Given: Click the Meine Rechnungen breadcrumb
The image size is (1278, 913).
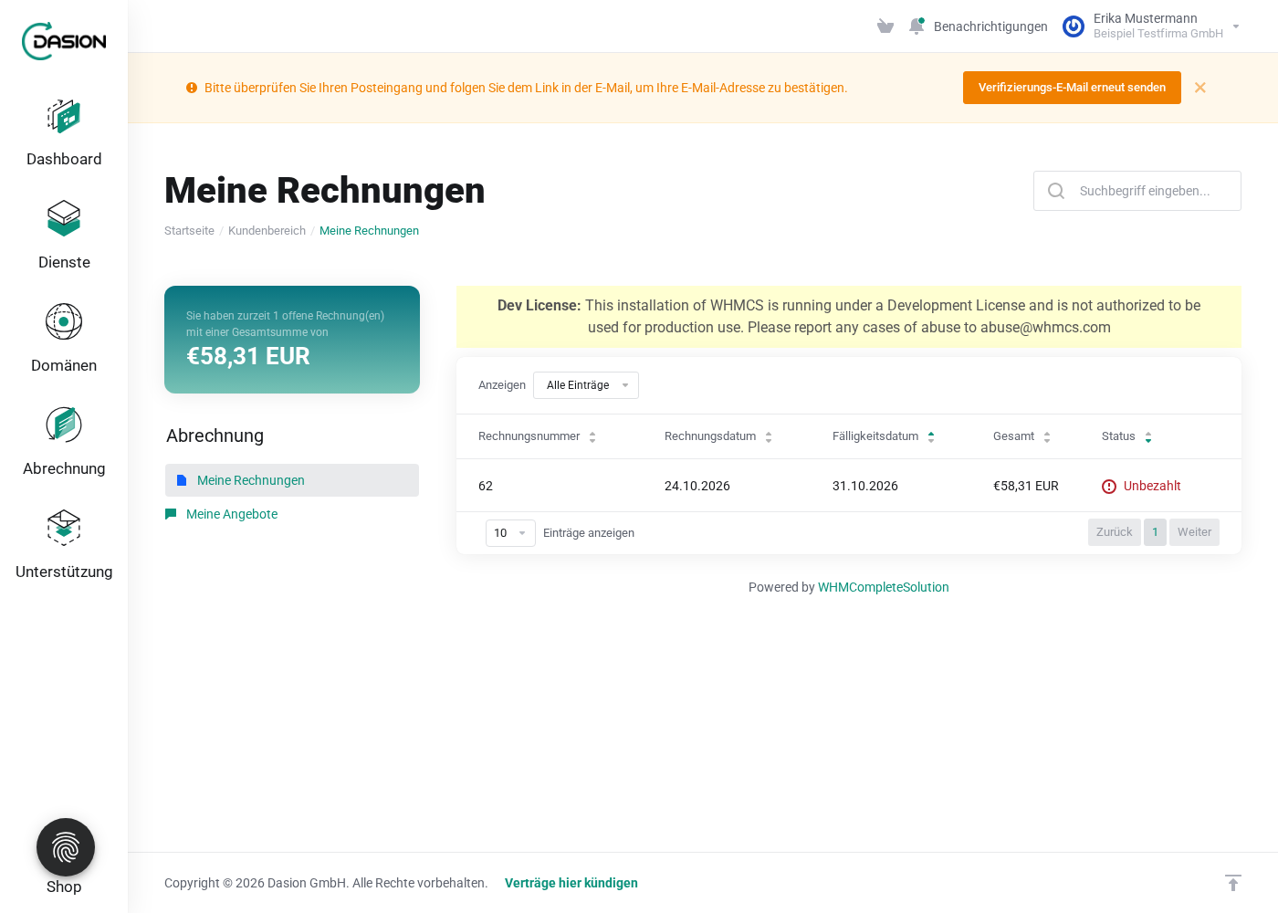Looking at the screenshot, I should click(x=369, y=231).
